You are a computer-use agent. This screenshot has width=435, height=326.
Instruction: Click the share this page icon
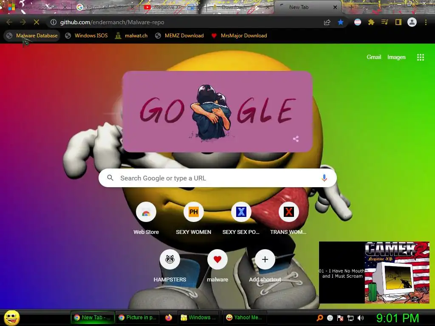point(327,22)
